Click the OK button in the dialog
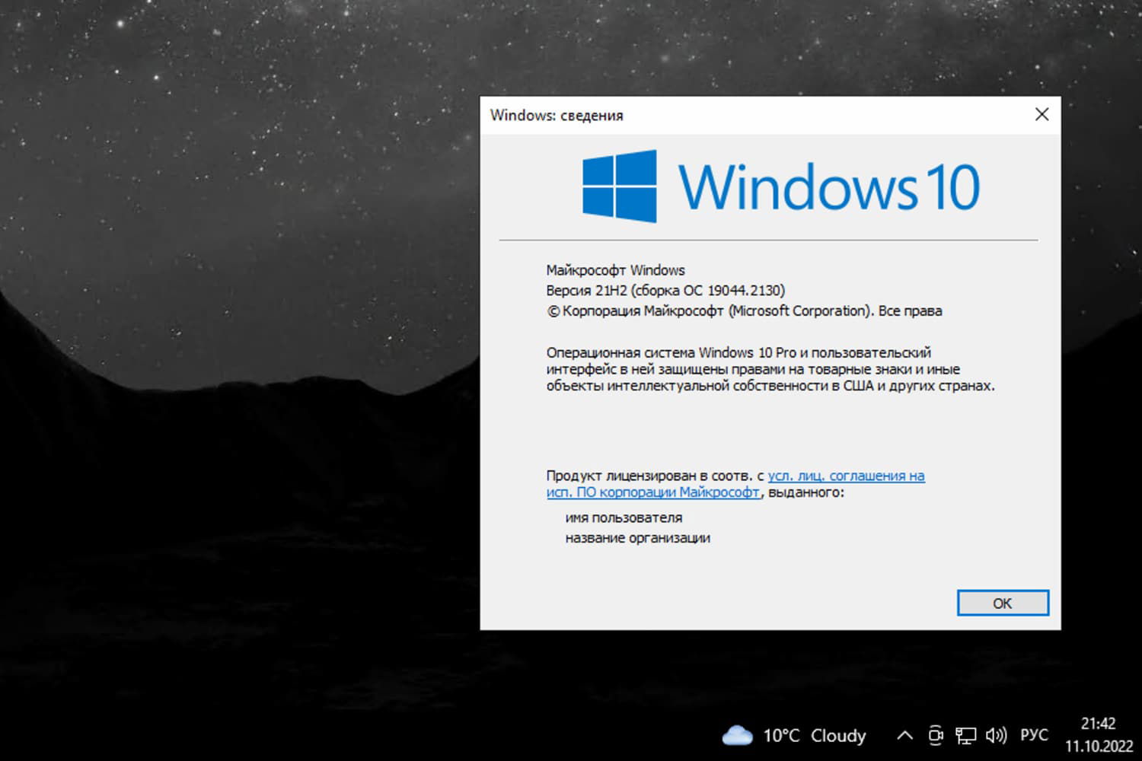The width and height of the screenshot is (1142, 761). [1003, 603]
